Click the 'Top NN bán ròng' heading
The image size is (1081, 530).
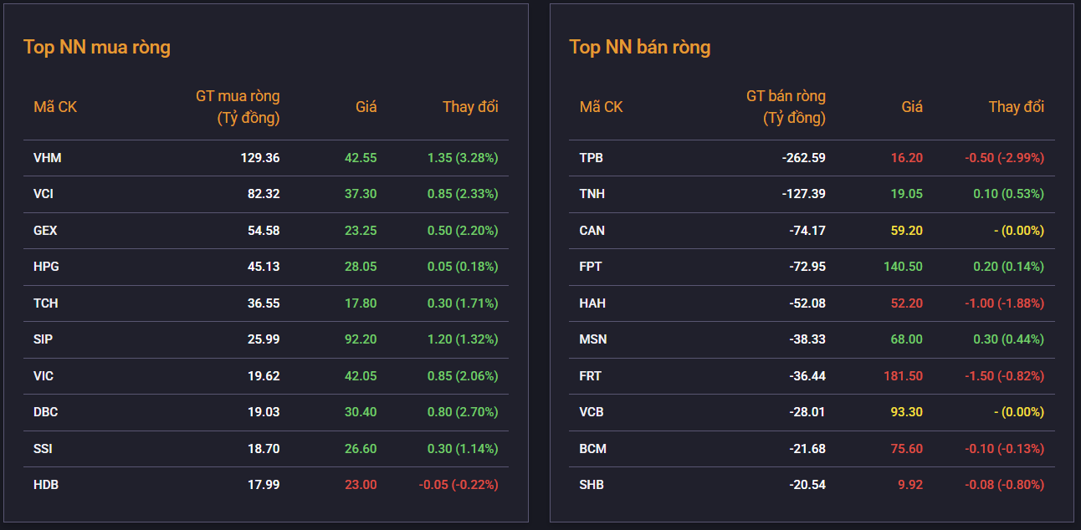[x=640, y=47]
